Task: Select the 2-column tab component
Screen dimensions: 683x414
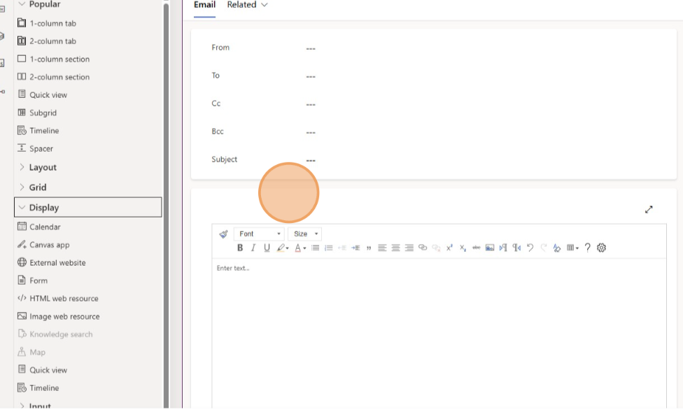Action: 47,41
